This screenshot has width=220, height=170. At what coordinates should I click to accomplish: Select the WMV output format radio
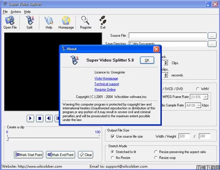[x=198, y=89]
